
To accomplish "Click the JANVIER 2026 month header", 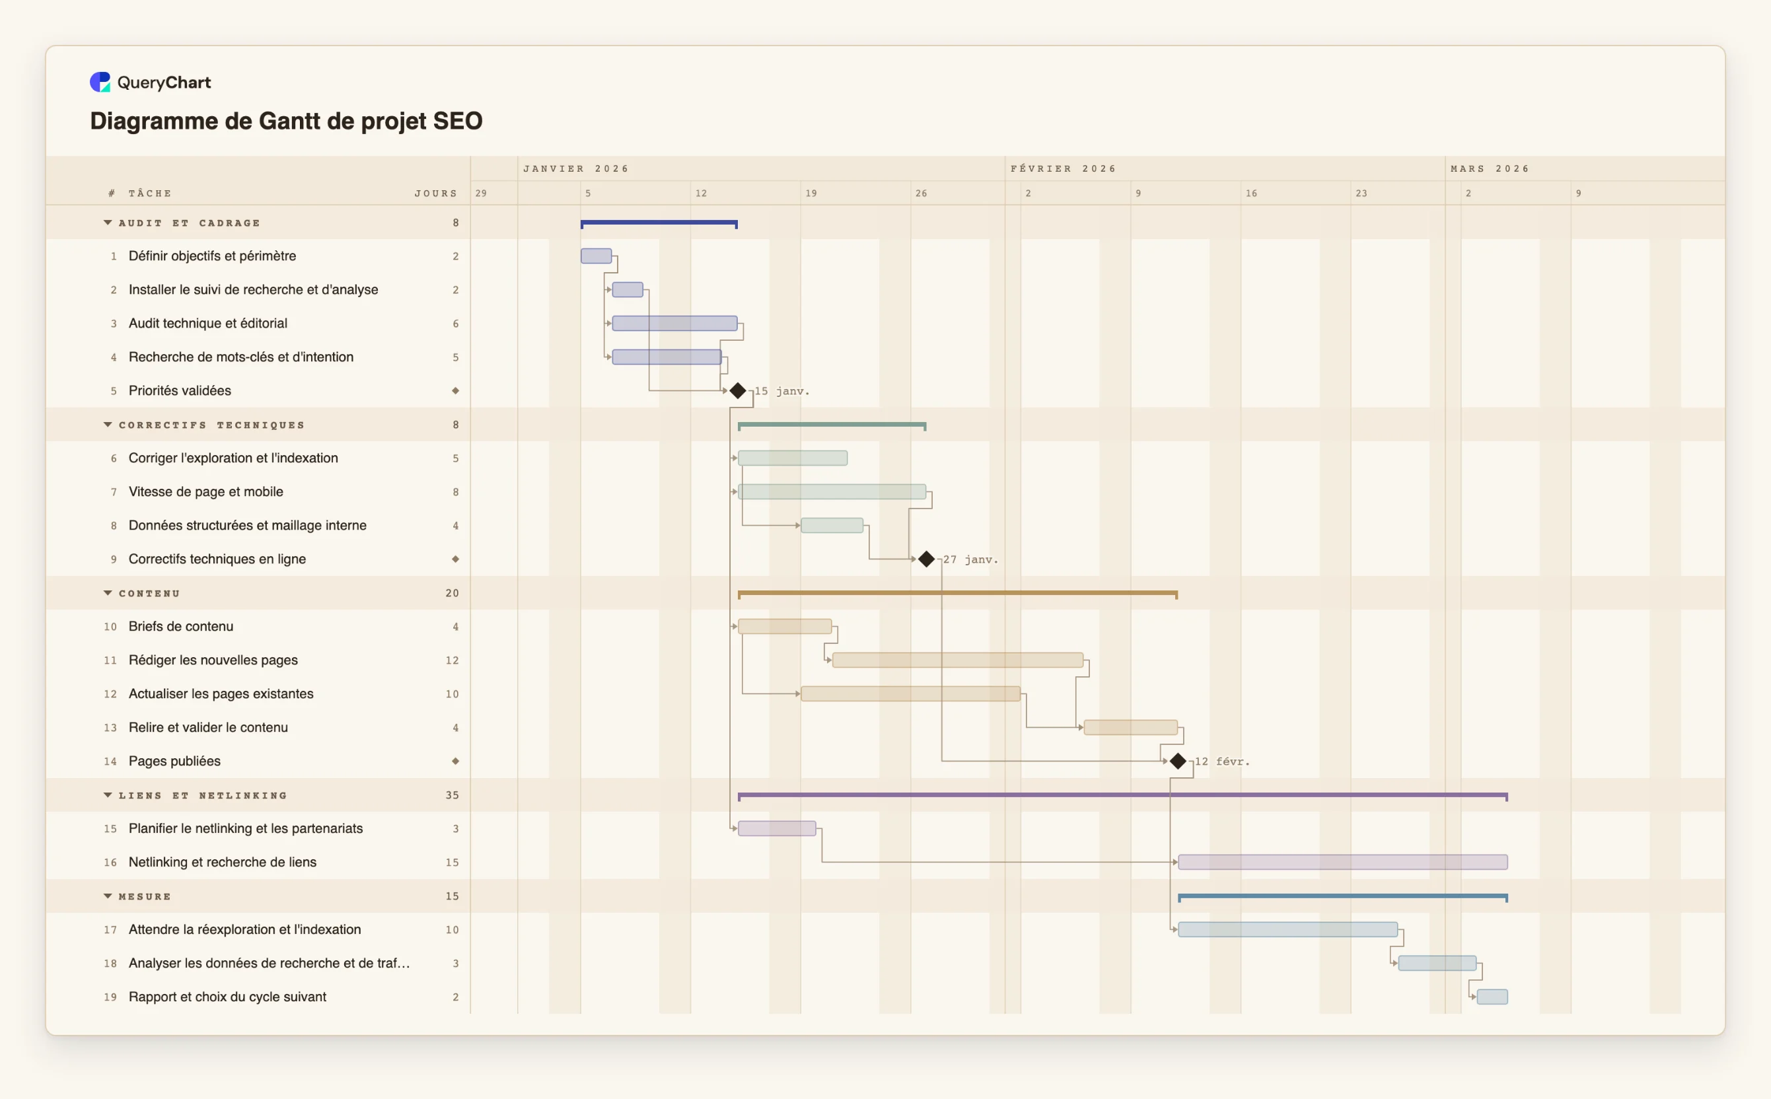I will point(576,168).
